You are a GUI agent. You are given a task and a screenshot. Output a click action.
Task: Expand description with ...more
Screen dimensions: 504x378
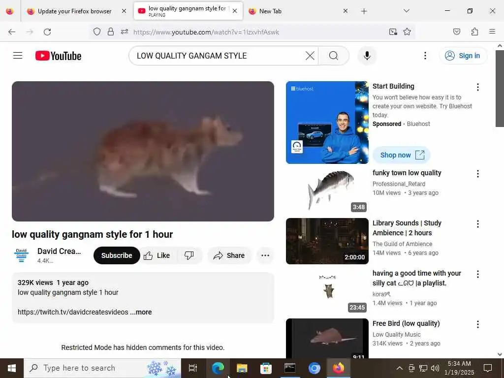pyautogui.click(x=141, y=312)
